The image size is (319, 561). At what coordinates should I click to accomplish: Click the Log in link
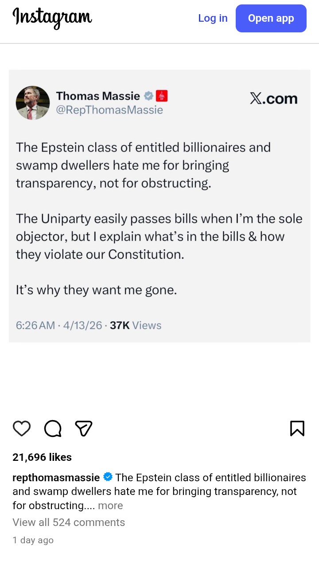[213, 18]
